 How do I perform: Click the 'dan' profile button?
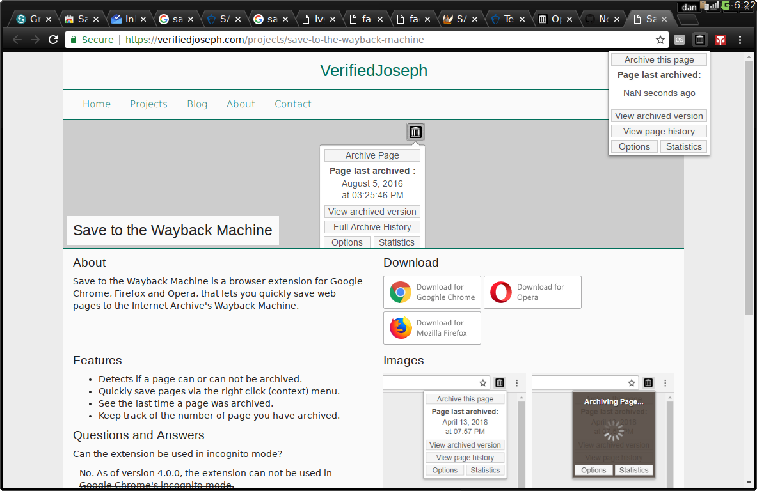pyautogui.click(x=689, y=7)
